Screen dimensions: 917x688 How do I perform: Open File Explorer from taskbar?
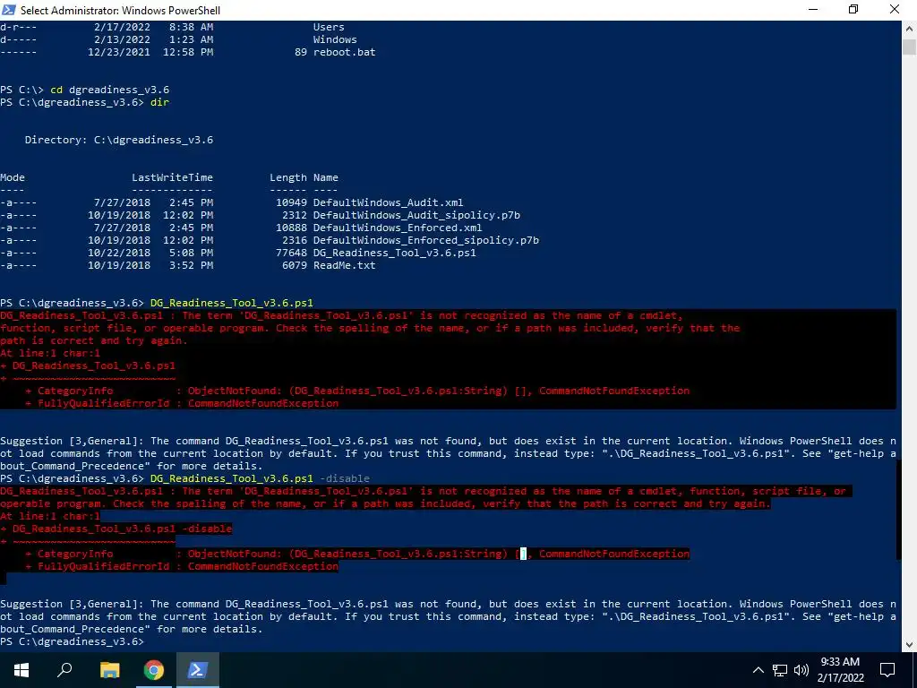[109, 670]
